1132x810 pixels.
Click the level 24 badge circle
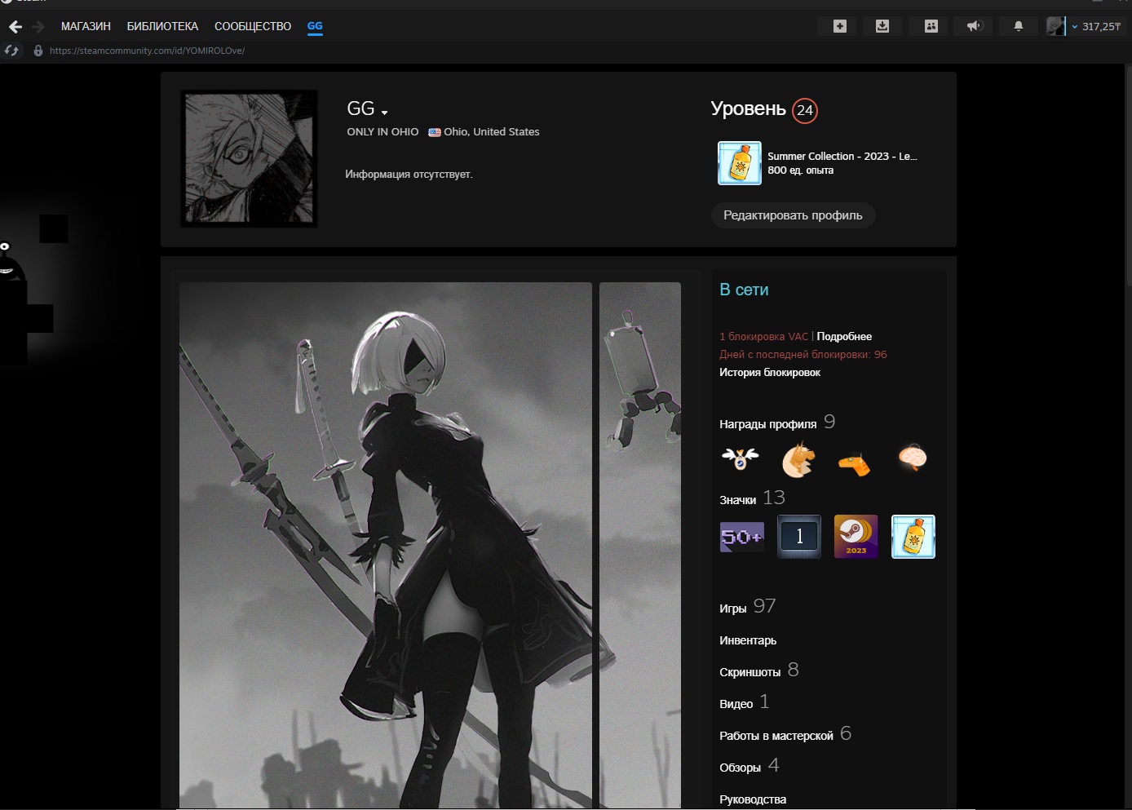coord(805,110)
